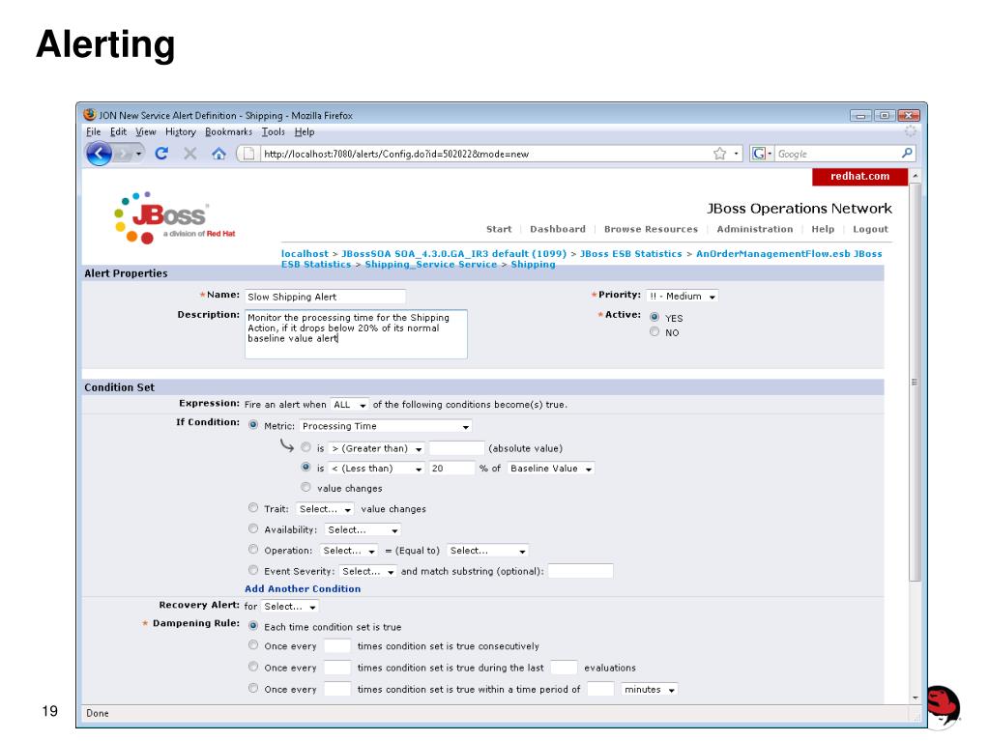Click in the Description text area
The image size is (989, 741).
356,334
